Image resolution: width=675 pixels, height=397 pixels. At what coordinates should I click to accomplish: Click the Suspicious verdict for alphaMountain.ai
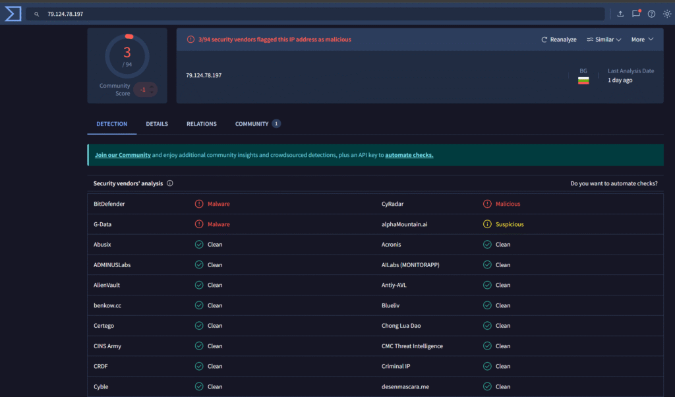tap(510, 224)
